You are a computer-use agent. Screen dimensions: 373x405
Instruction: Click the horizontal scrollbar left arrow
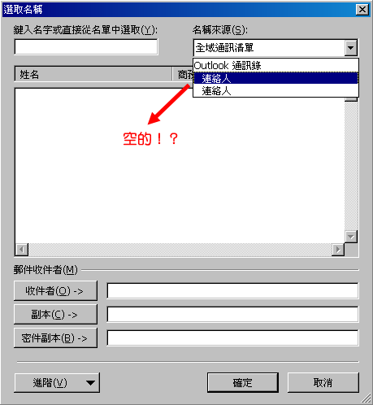[x=22, y=249]
